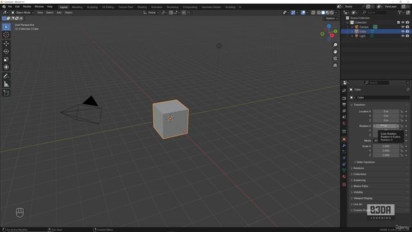This screenshot has height=232, width=412.
Task: Collapse the Transform panel
Action: point(359,104)
